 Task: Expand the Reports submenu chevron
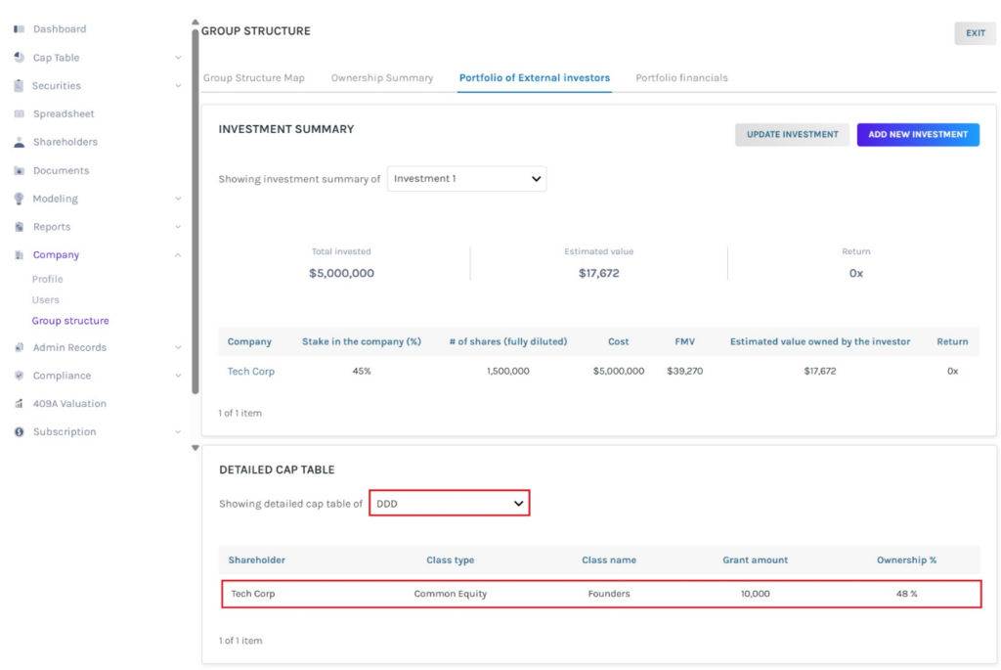coord(178,227)
